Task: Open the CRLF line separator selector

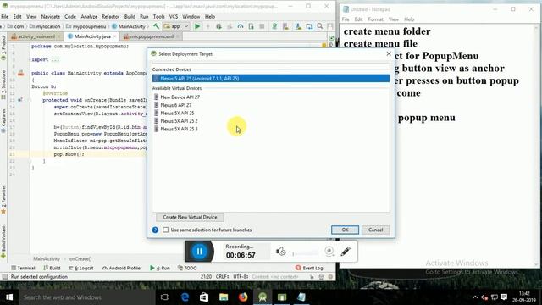Action: [x=222, y=277]
